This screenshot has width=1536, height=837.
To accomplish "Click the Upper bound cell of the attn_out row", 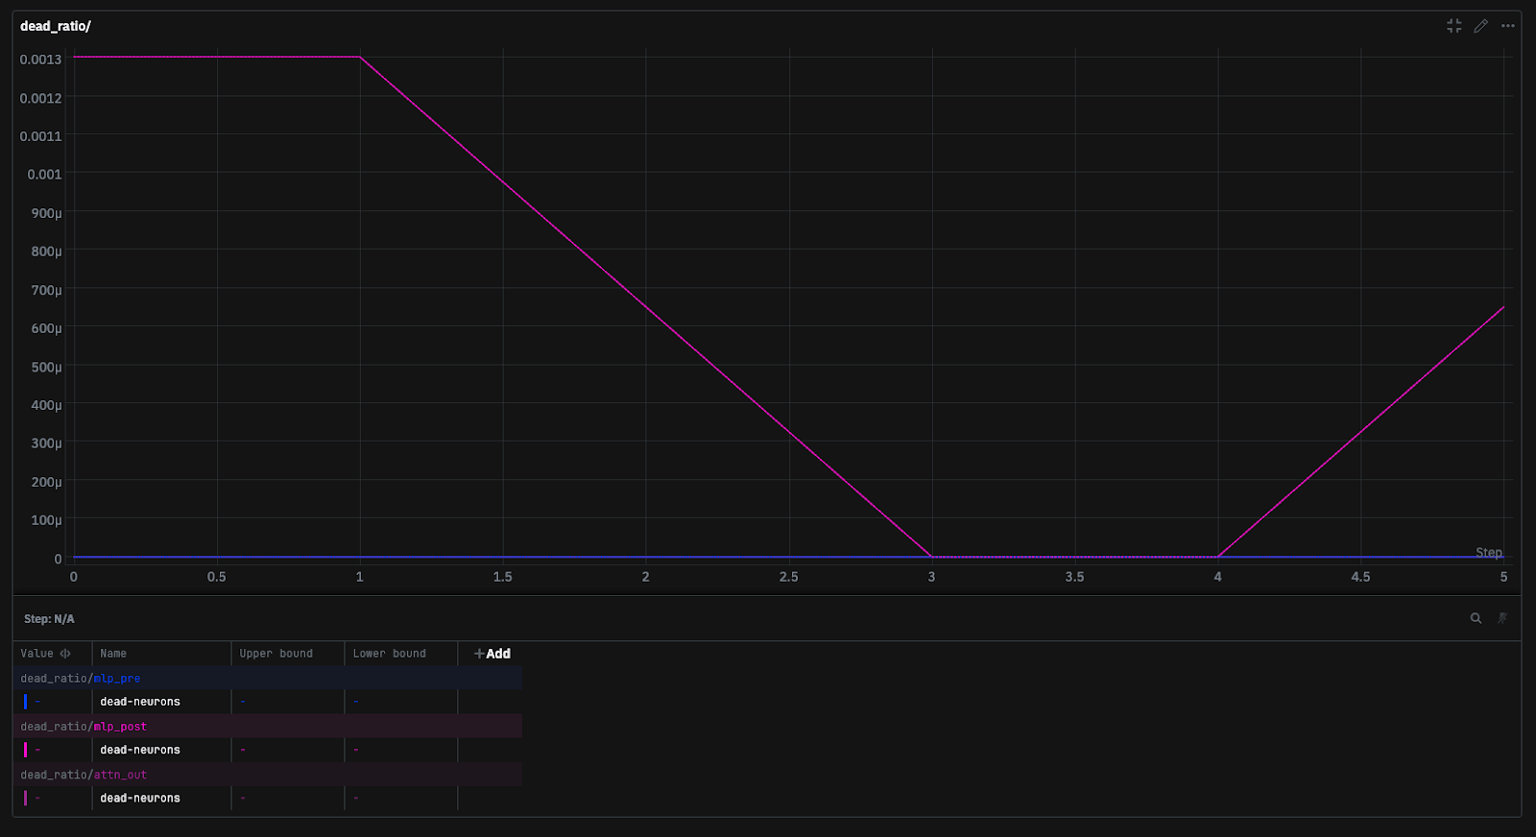I will 288,798.
